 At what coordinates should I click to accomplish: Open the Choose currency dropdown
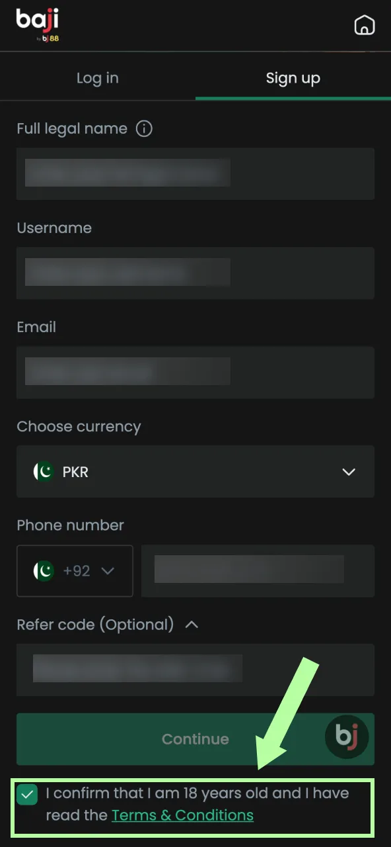point(348,472)
